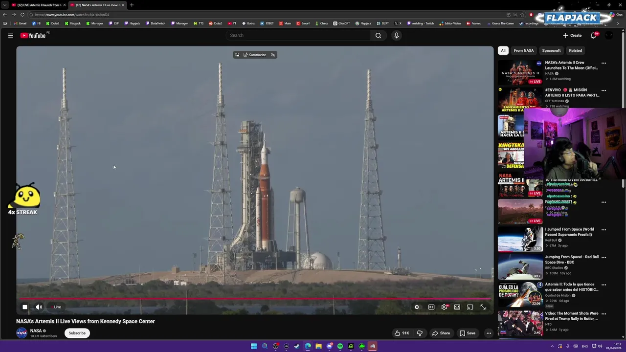The width and height of the screenshot is (626, 352).
Task: Click the search magnifier button
Action: pos(378,35)
